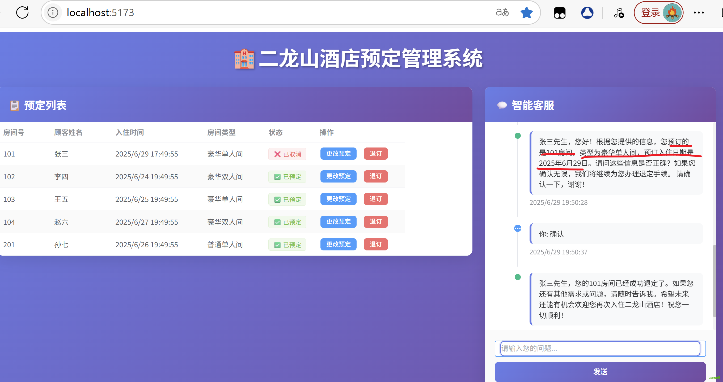Click check-in time 2025/6/24 19:49:55
The image size is (723, 382).
[x=146, y=177]
